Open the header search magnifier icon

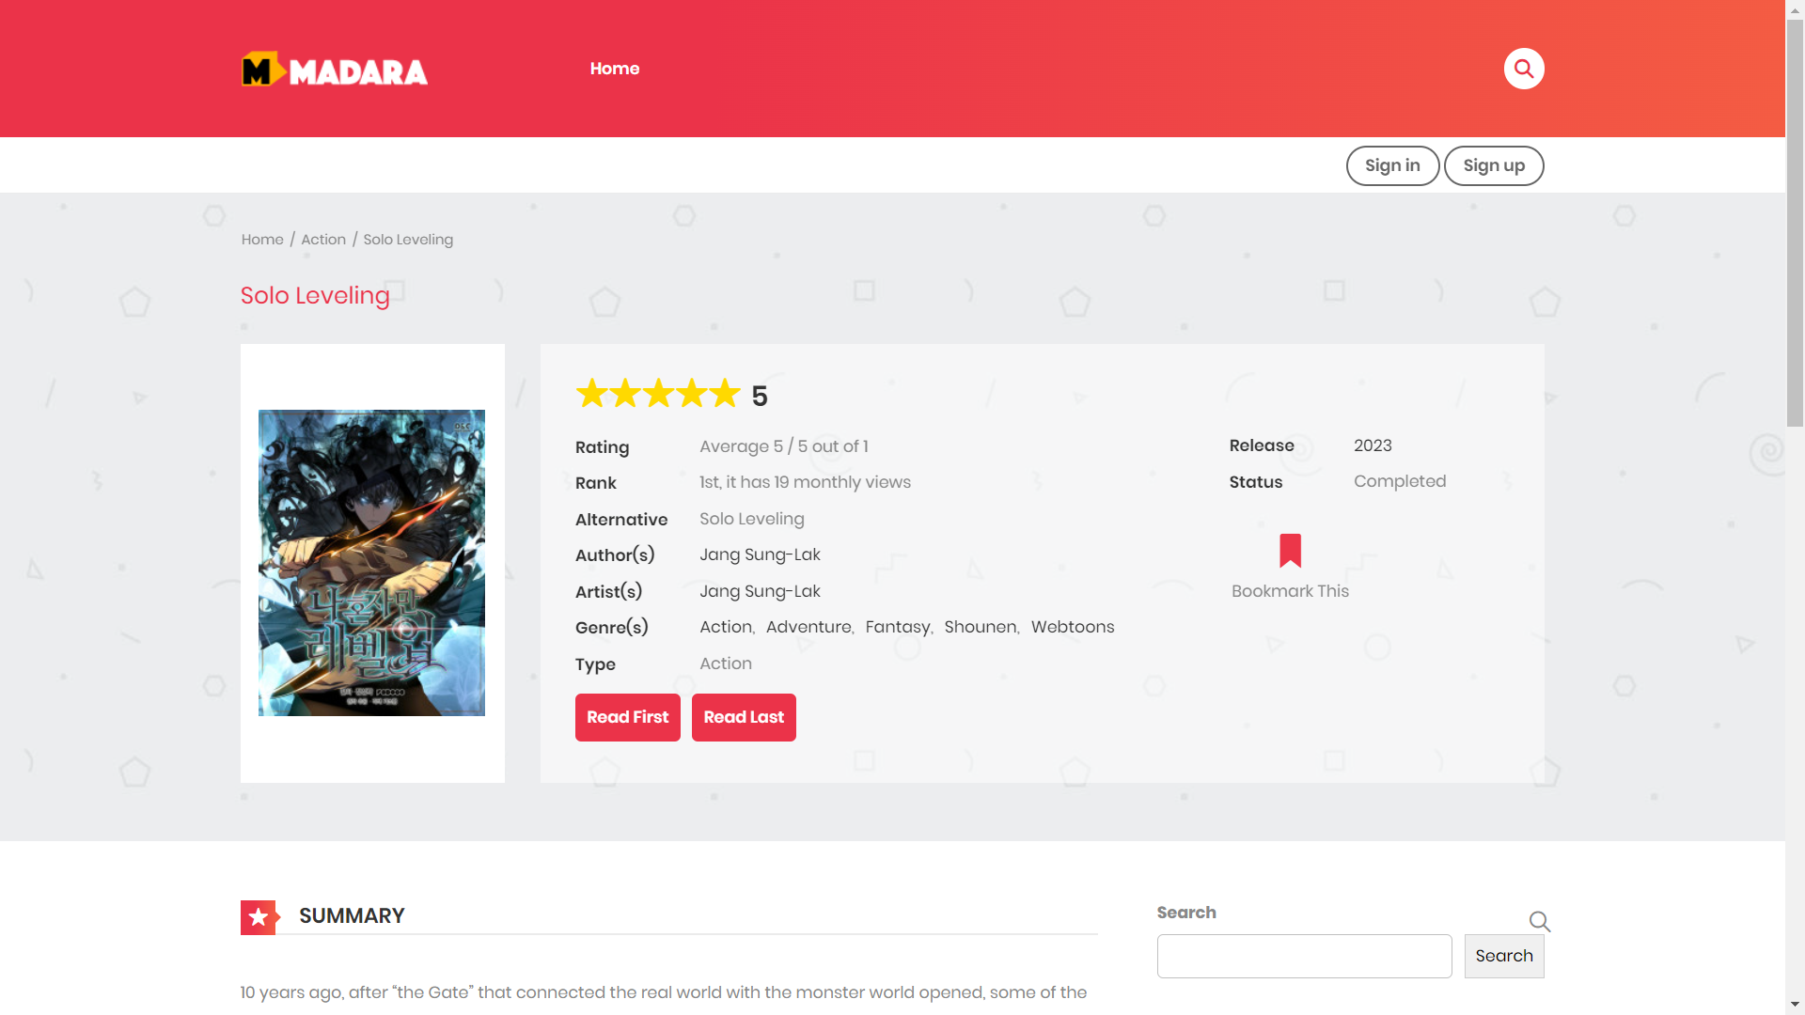click(1523, 69)
